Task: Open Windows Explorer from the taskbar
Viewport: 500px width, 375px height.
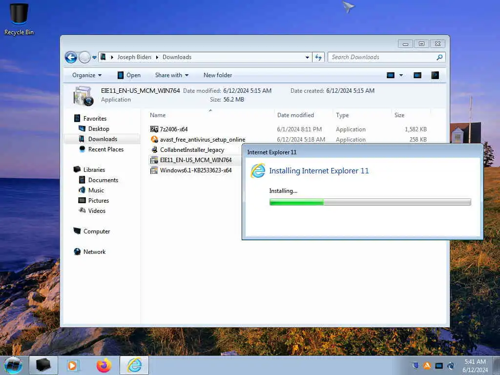Action: [x=43, y=365]
